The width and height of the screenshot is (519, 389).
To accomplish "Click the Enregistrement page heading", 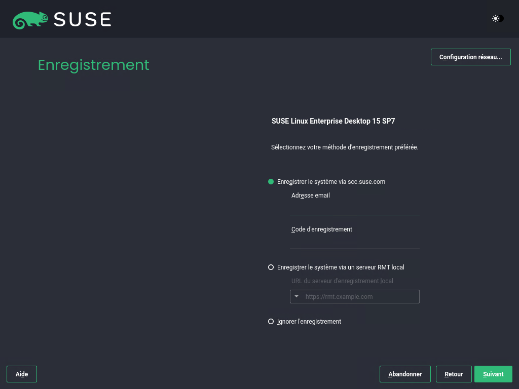I will click(94, 65).
